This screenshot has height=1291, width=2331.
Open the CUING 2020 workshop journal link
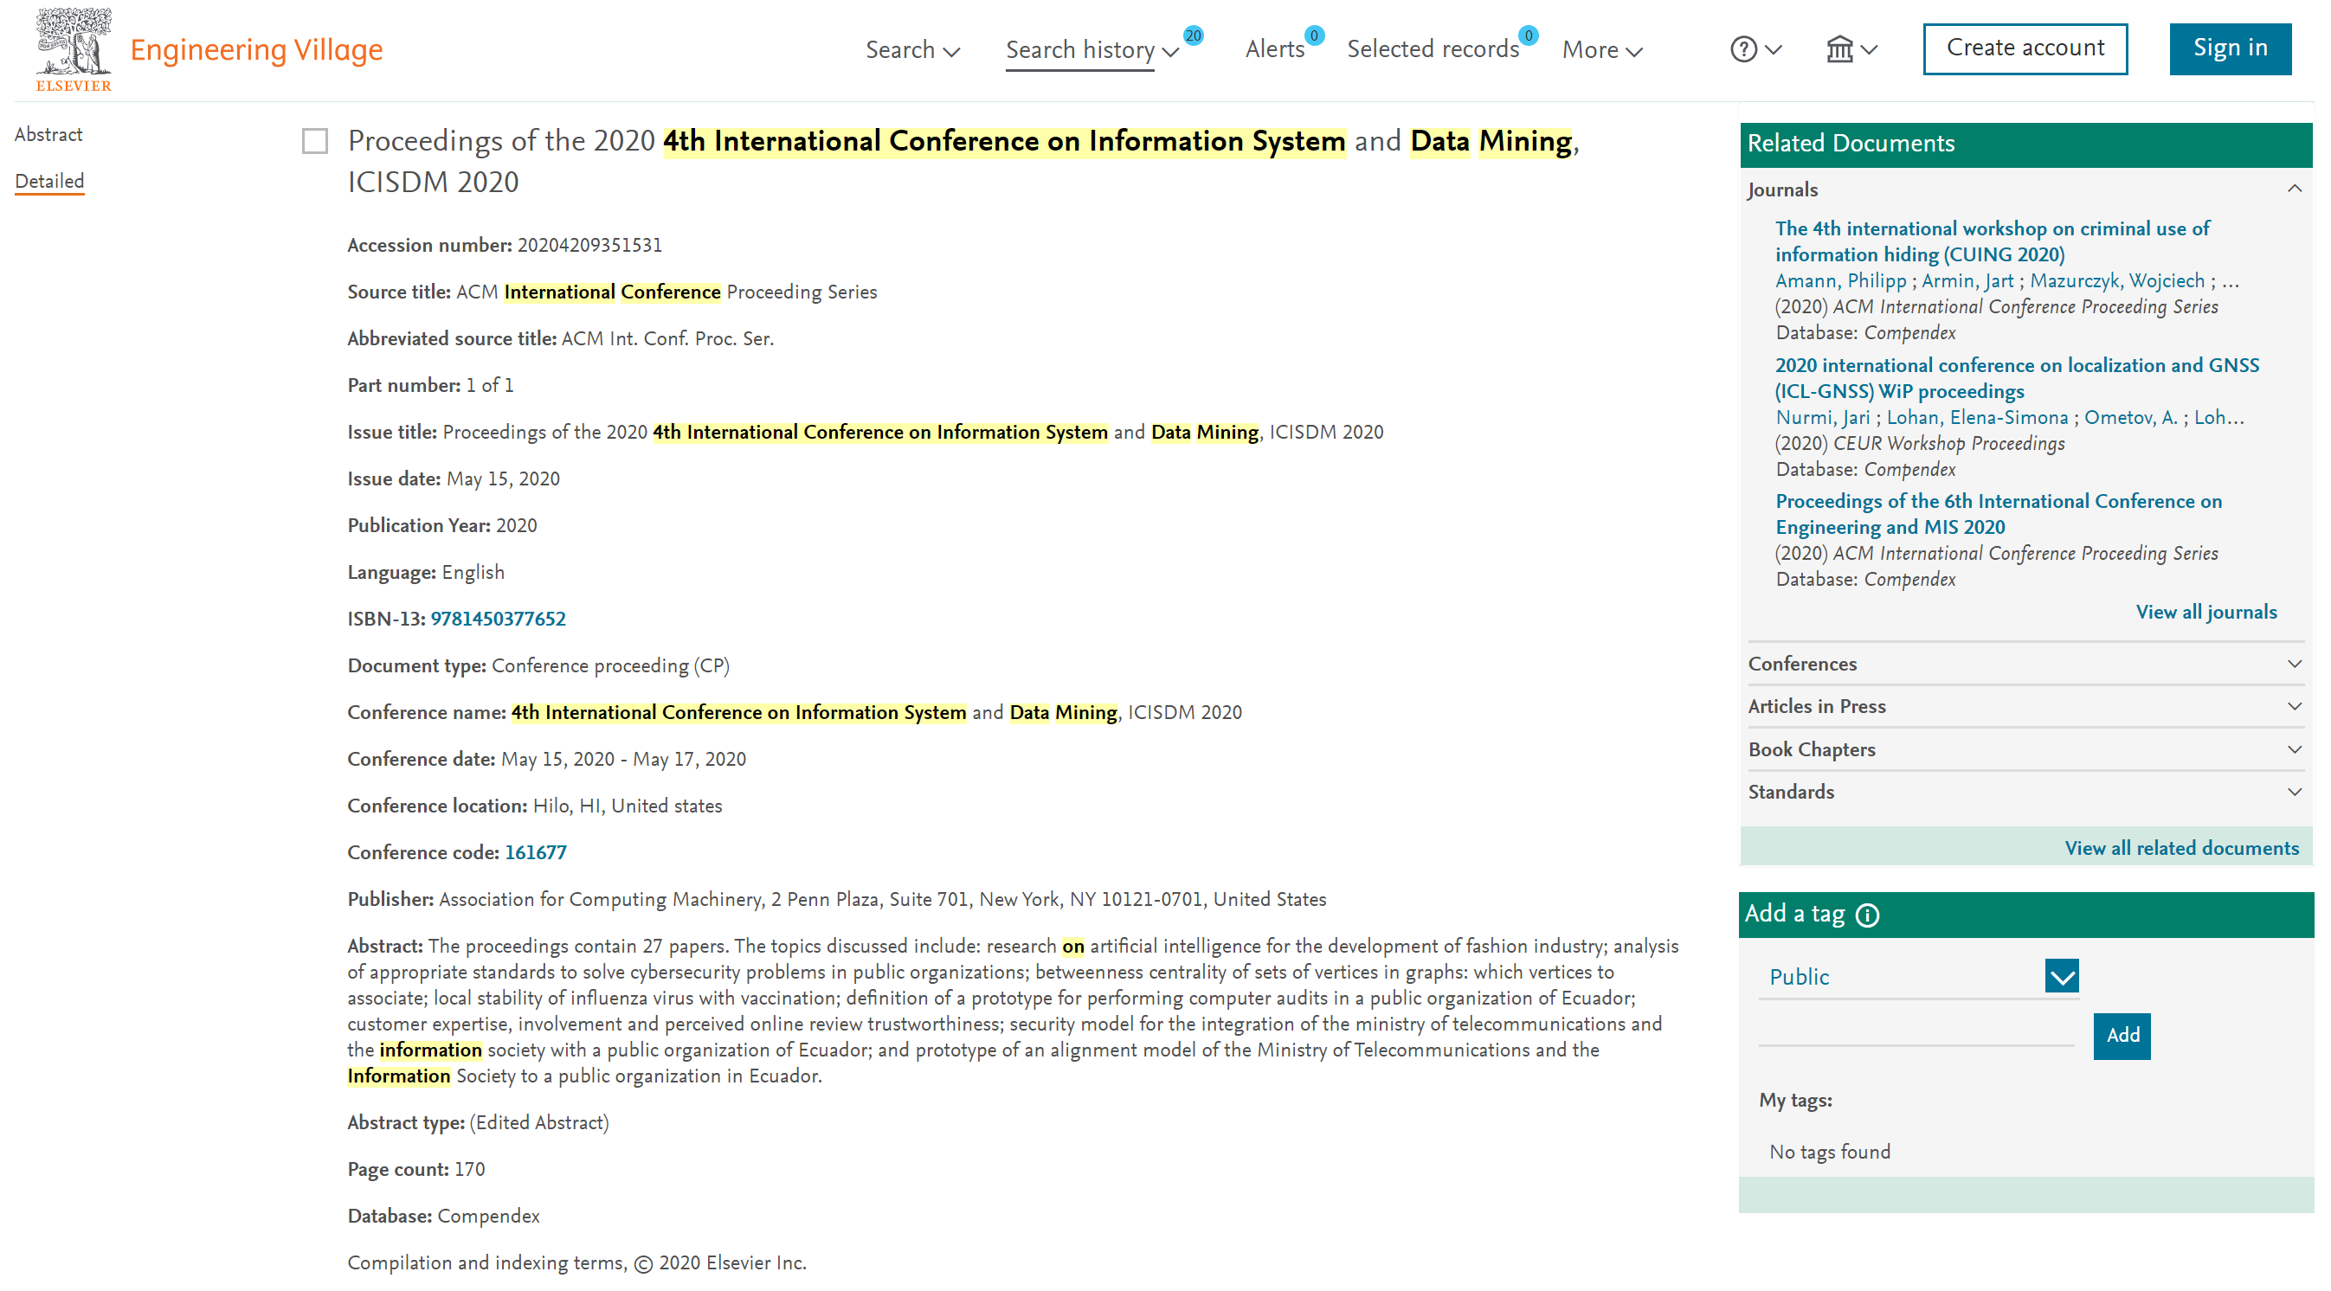click(1992, 241)
